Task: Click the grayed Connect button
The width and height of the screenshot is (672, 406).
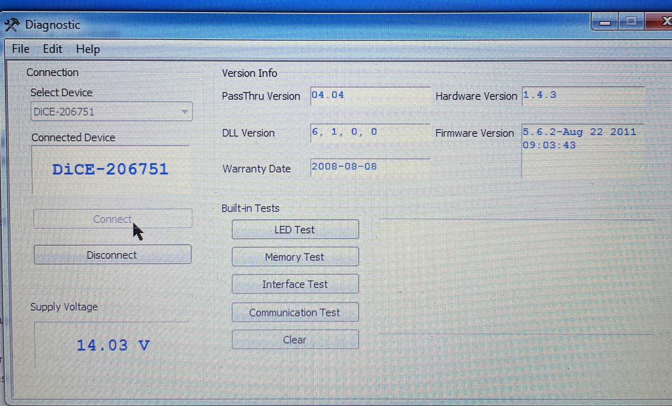Action: click(113, 219)
